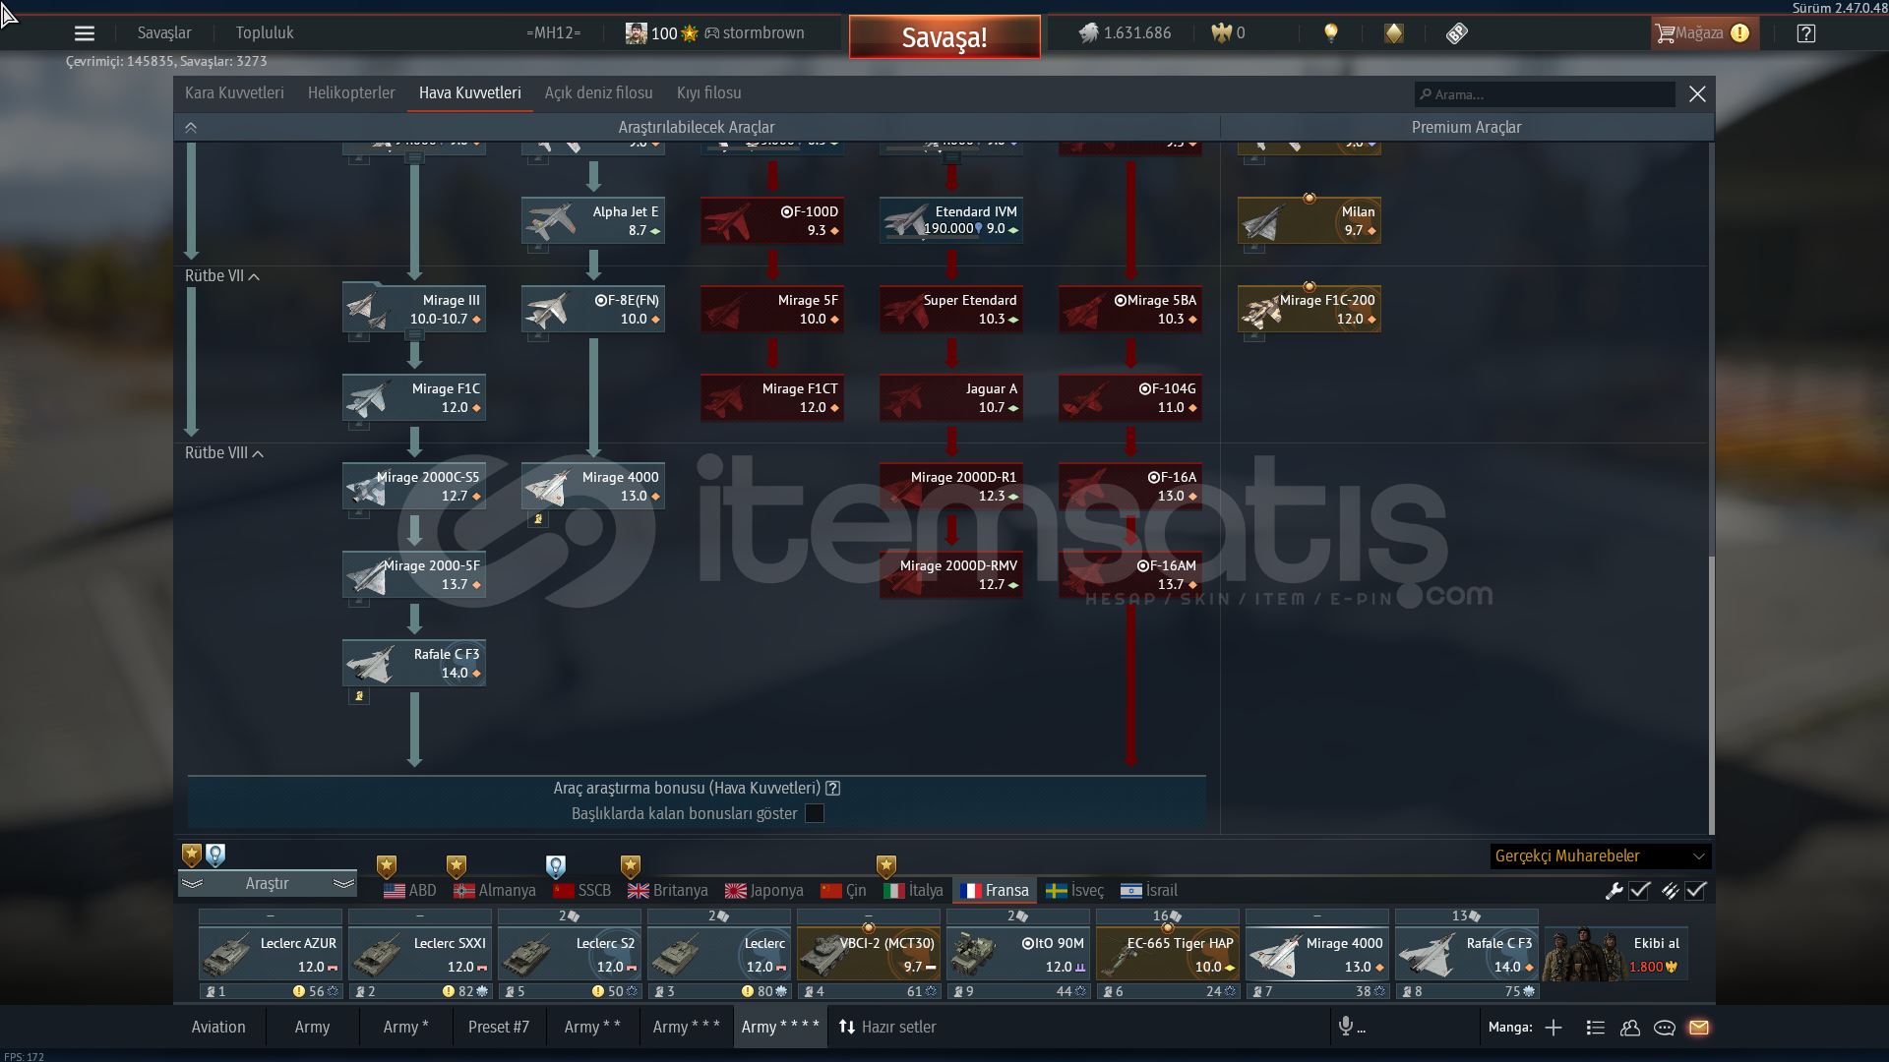The width and height of the screenshot is (1889, 1062).
Task: Click the gold star badge above Almanya
Action: (457, 866)
